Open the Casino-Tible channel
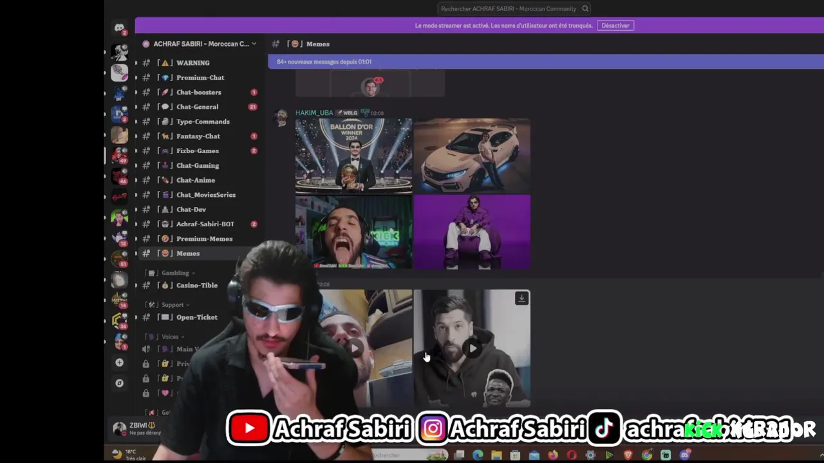 click(198, 286)
